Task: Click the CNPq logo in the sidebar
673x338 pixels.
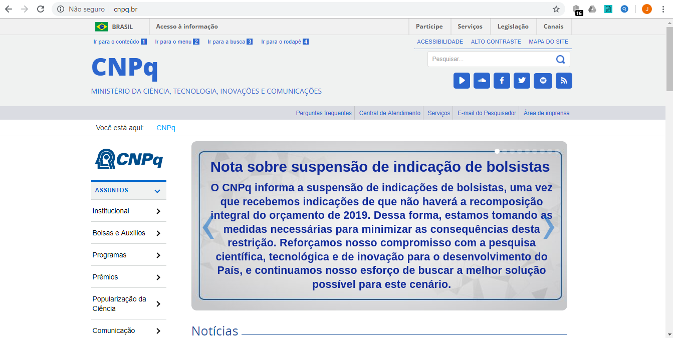Action: coord(129,159)
